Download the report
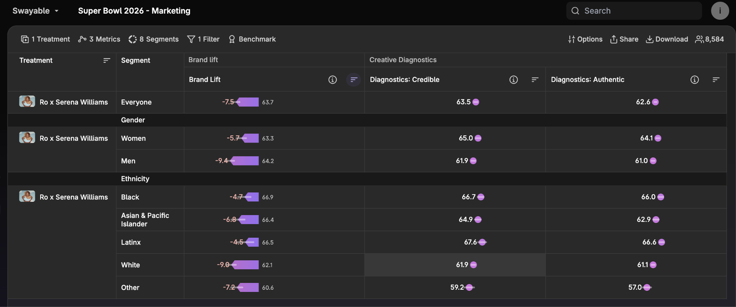The image size is (736, 307). pyautogui.click(x=667, y=39)
